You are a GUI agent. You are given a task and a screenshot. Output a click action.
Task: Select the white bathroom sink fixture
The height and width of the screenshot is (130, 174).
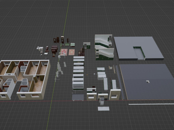(x=40, y=48)
